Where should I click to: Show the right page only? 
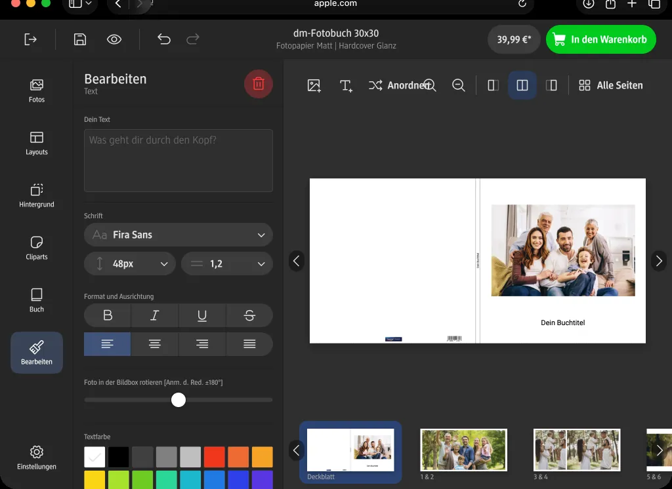pos(551,85)
